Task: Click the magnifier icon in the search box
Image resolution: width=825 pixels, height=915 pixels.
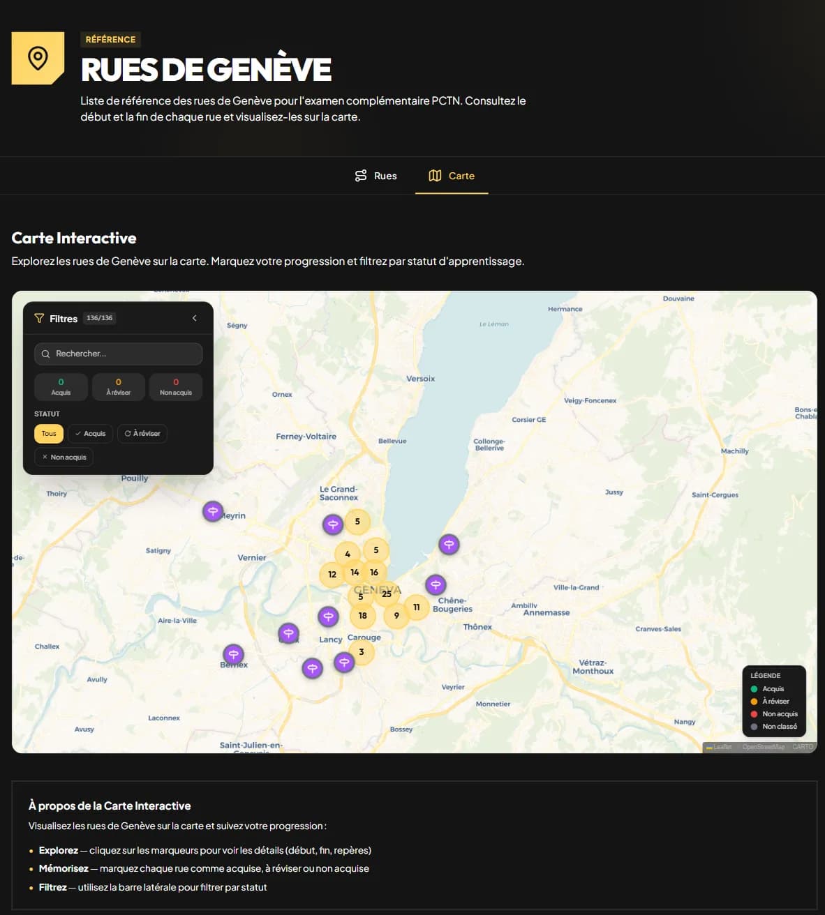Action: click(45, 354)
